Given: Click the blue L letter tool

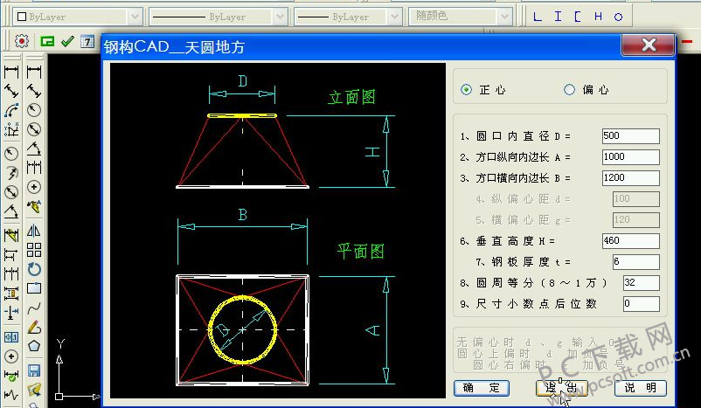Looking at the screenshot, I should [x=538, y=17].
